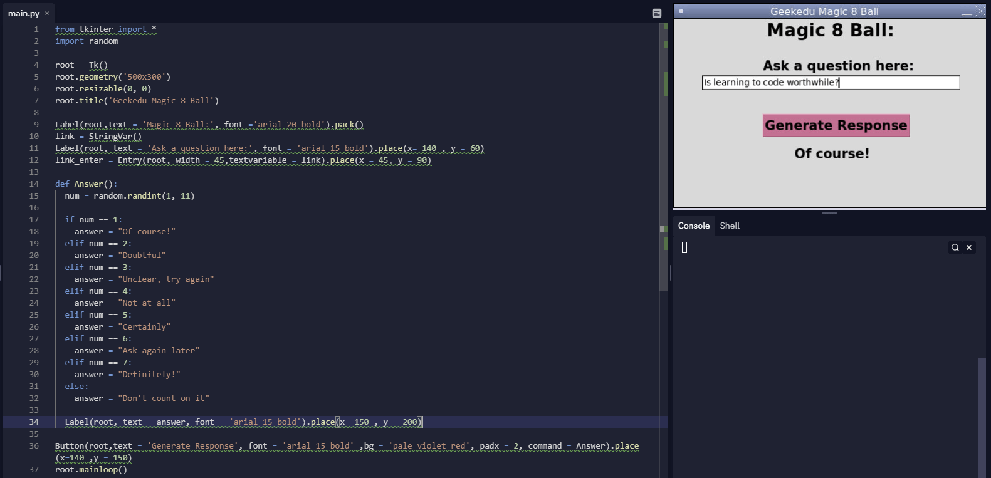Click the 'Ask a question here:' label
Viewport: 991px width, 478px height.
(x=838, y=66)
